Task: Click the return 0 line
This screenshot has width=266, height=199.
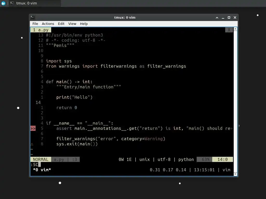Action: tap(67, 108)
